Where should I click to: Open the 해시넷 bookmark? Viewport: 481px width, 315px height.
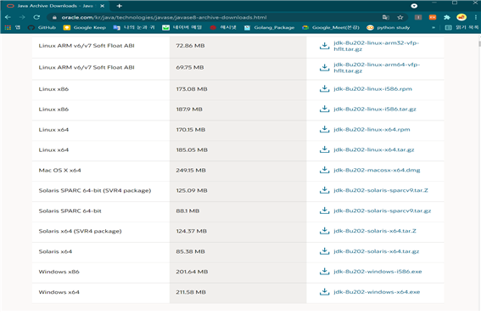223,28
